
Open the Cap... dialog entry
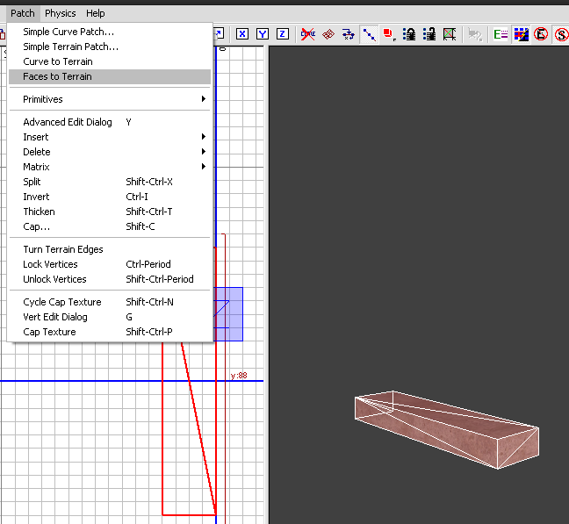point(110,226)
